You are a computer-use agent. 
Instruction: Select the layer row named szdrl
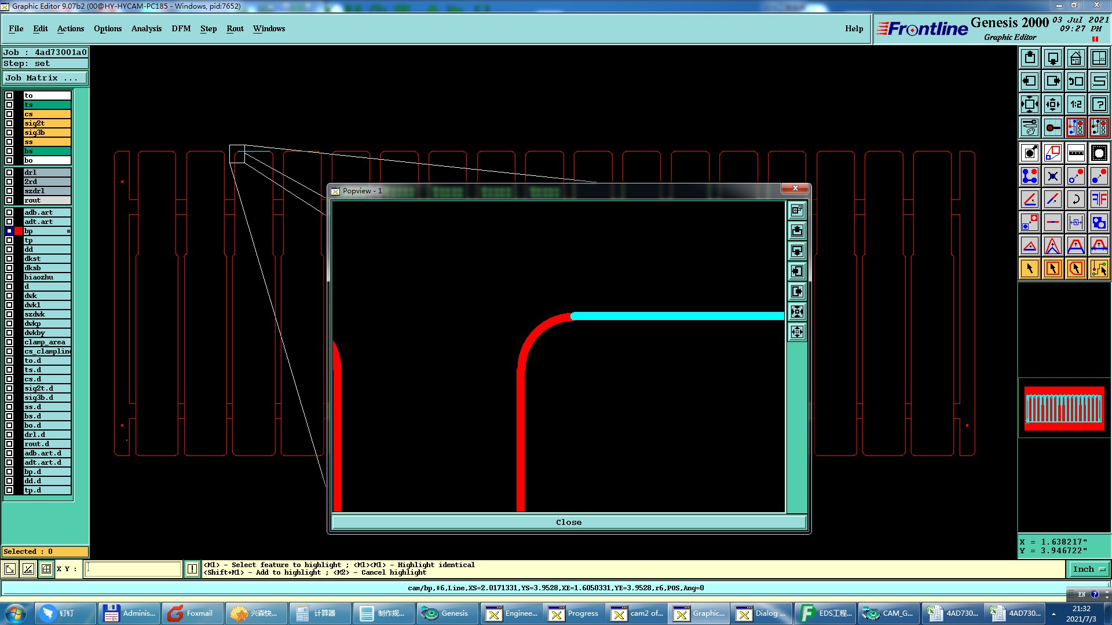coord(47,191)
